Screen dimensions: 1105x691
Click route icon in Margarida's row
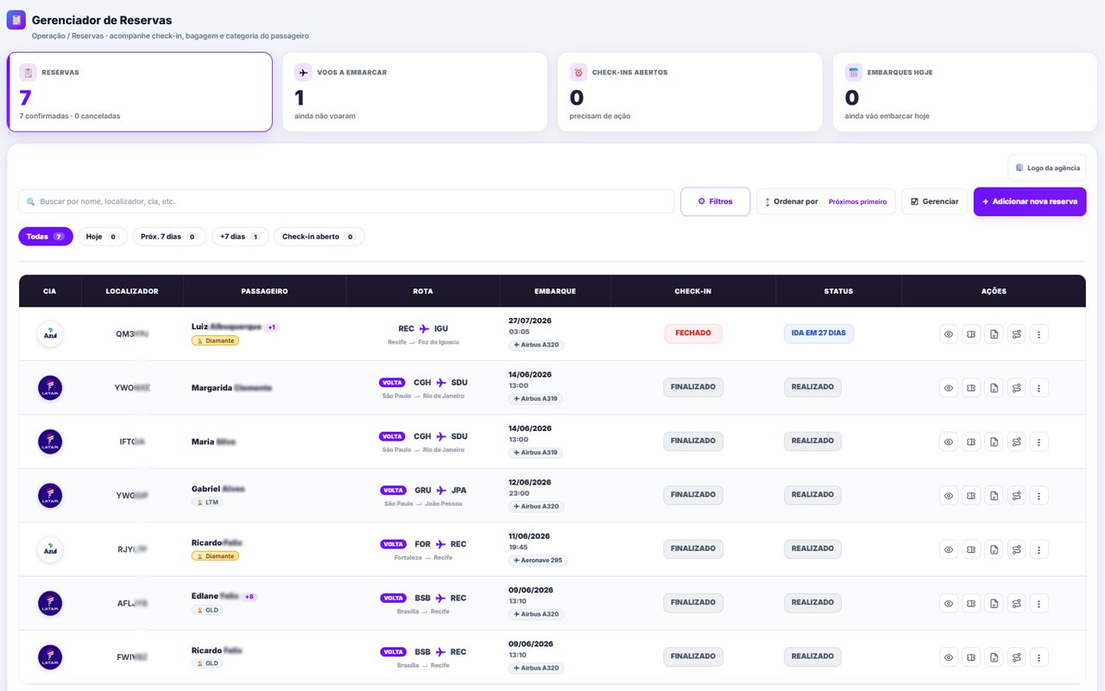pyautogui.click(x=1017, y=388)
